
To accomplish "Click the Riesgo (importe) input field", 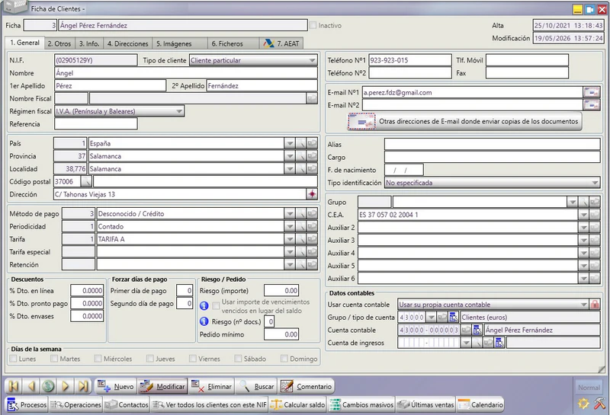I will click(281, 291).
